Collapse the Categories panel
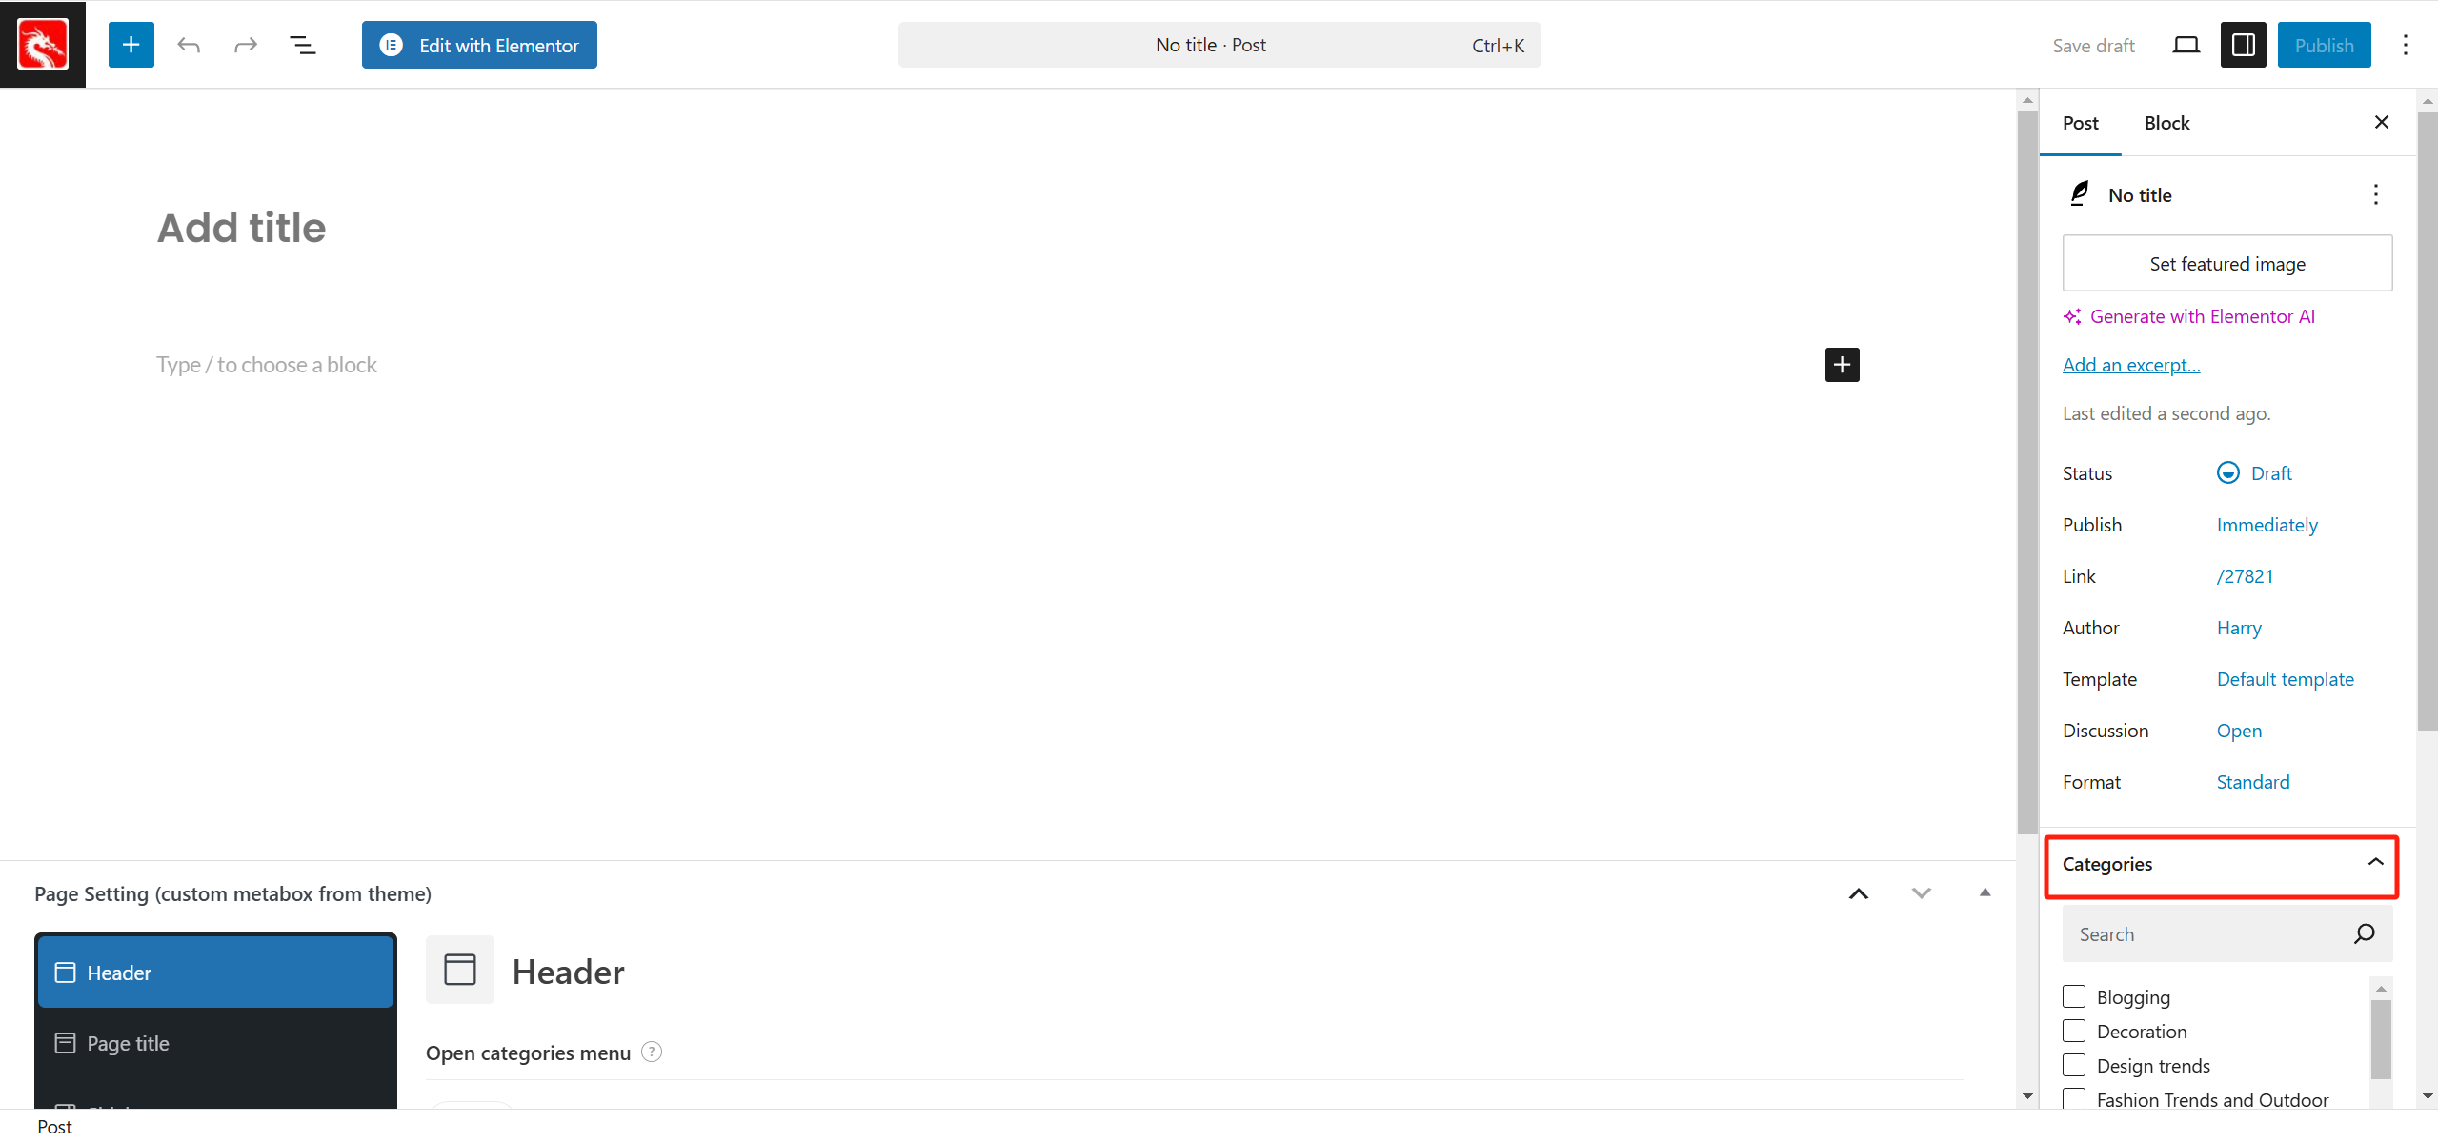This screenshot has height=1143, width=2438. point(2375,863)
